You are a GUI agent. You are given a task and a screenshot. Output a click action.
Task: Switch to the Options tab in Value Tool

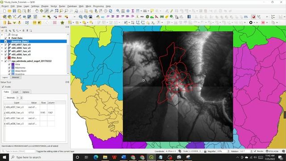coord(26,92)
